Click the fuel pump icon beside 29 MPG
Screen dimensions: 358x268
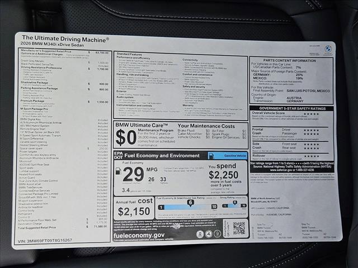tap(118, 171)
